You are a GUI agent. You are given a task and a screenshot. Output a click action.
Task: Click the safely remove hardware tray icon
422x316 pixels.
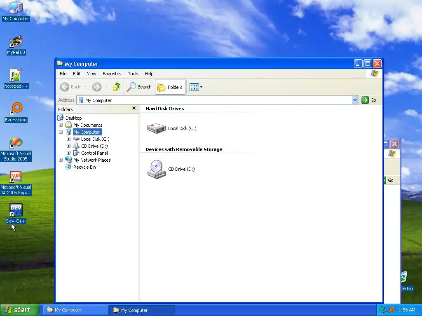384,310
